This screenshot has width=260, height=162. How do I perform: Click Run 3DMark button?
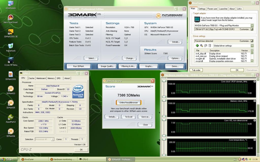(x=79, y=66)
